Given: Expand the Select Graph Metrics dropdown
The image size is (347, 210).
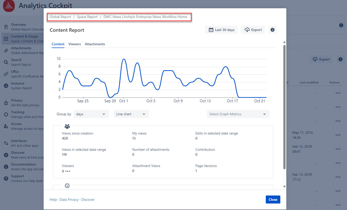Looking at the screenshot, I should [238, 114].
